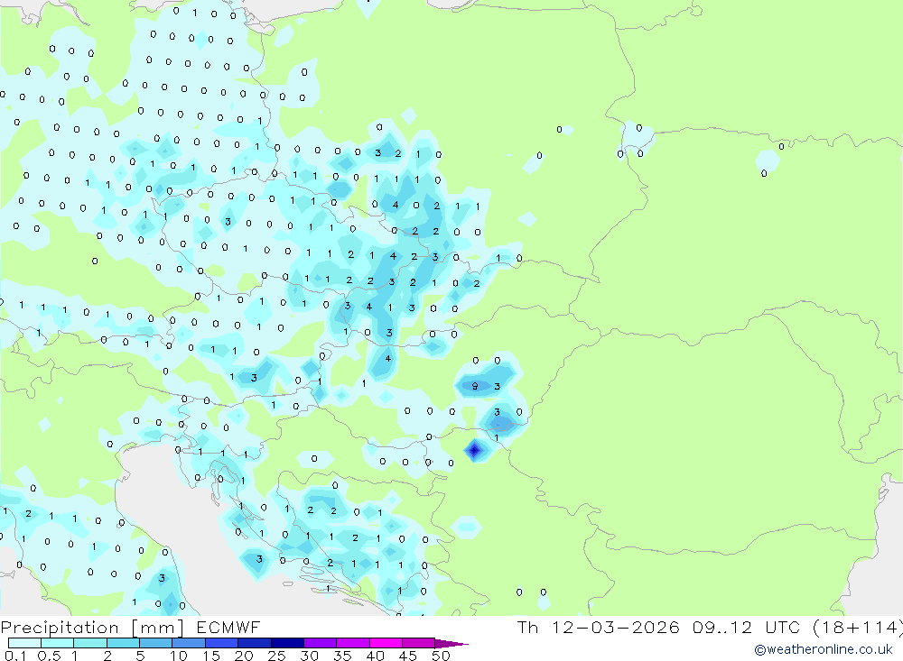Click the 15–20 mm legend swatch
This screenshot has width=903, height=661.
click(x=222, y=643)
